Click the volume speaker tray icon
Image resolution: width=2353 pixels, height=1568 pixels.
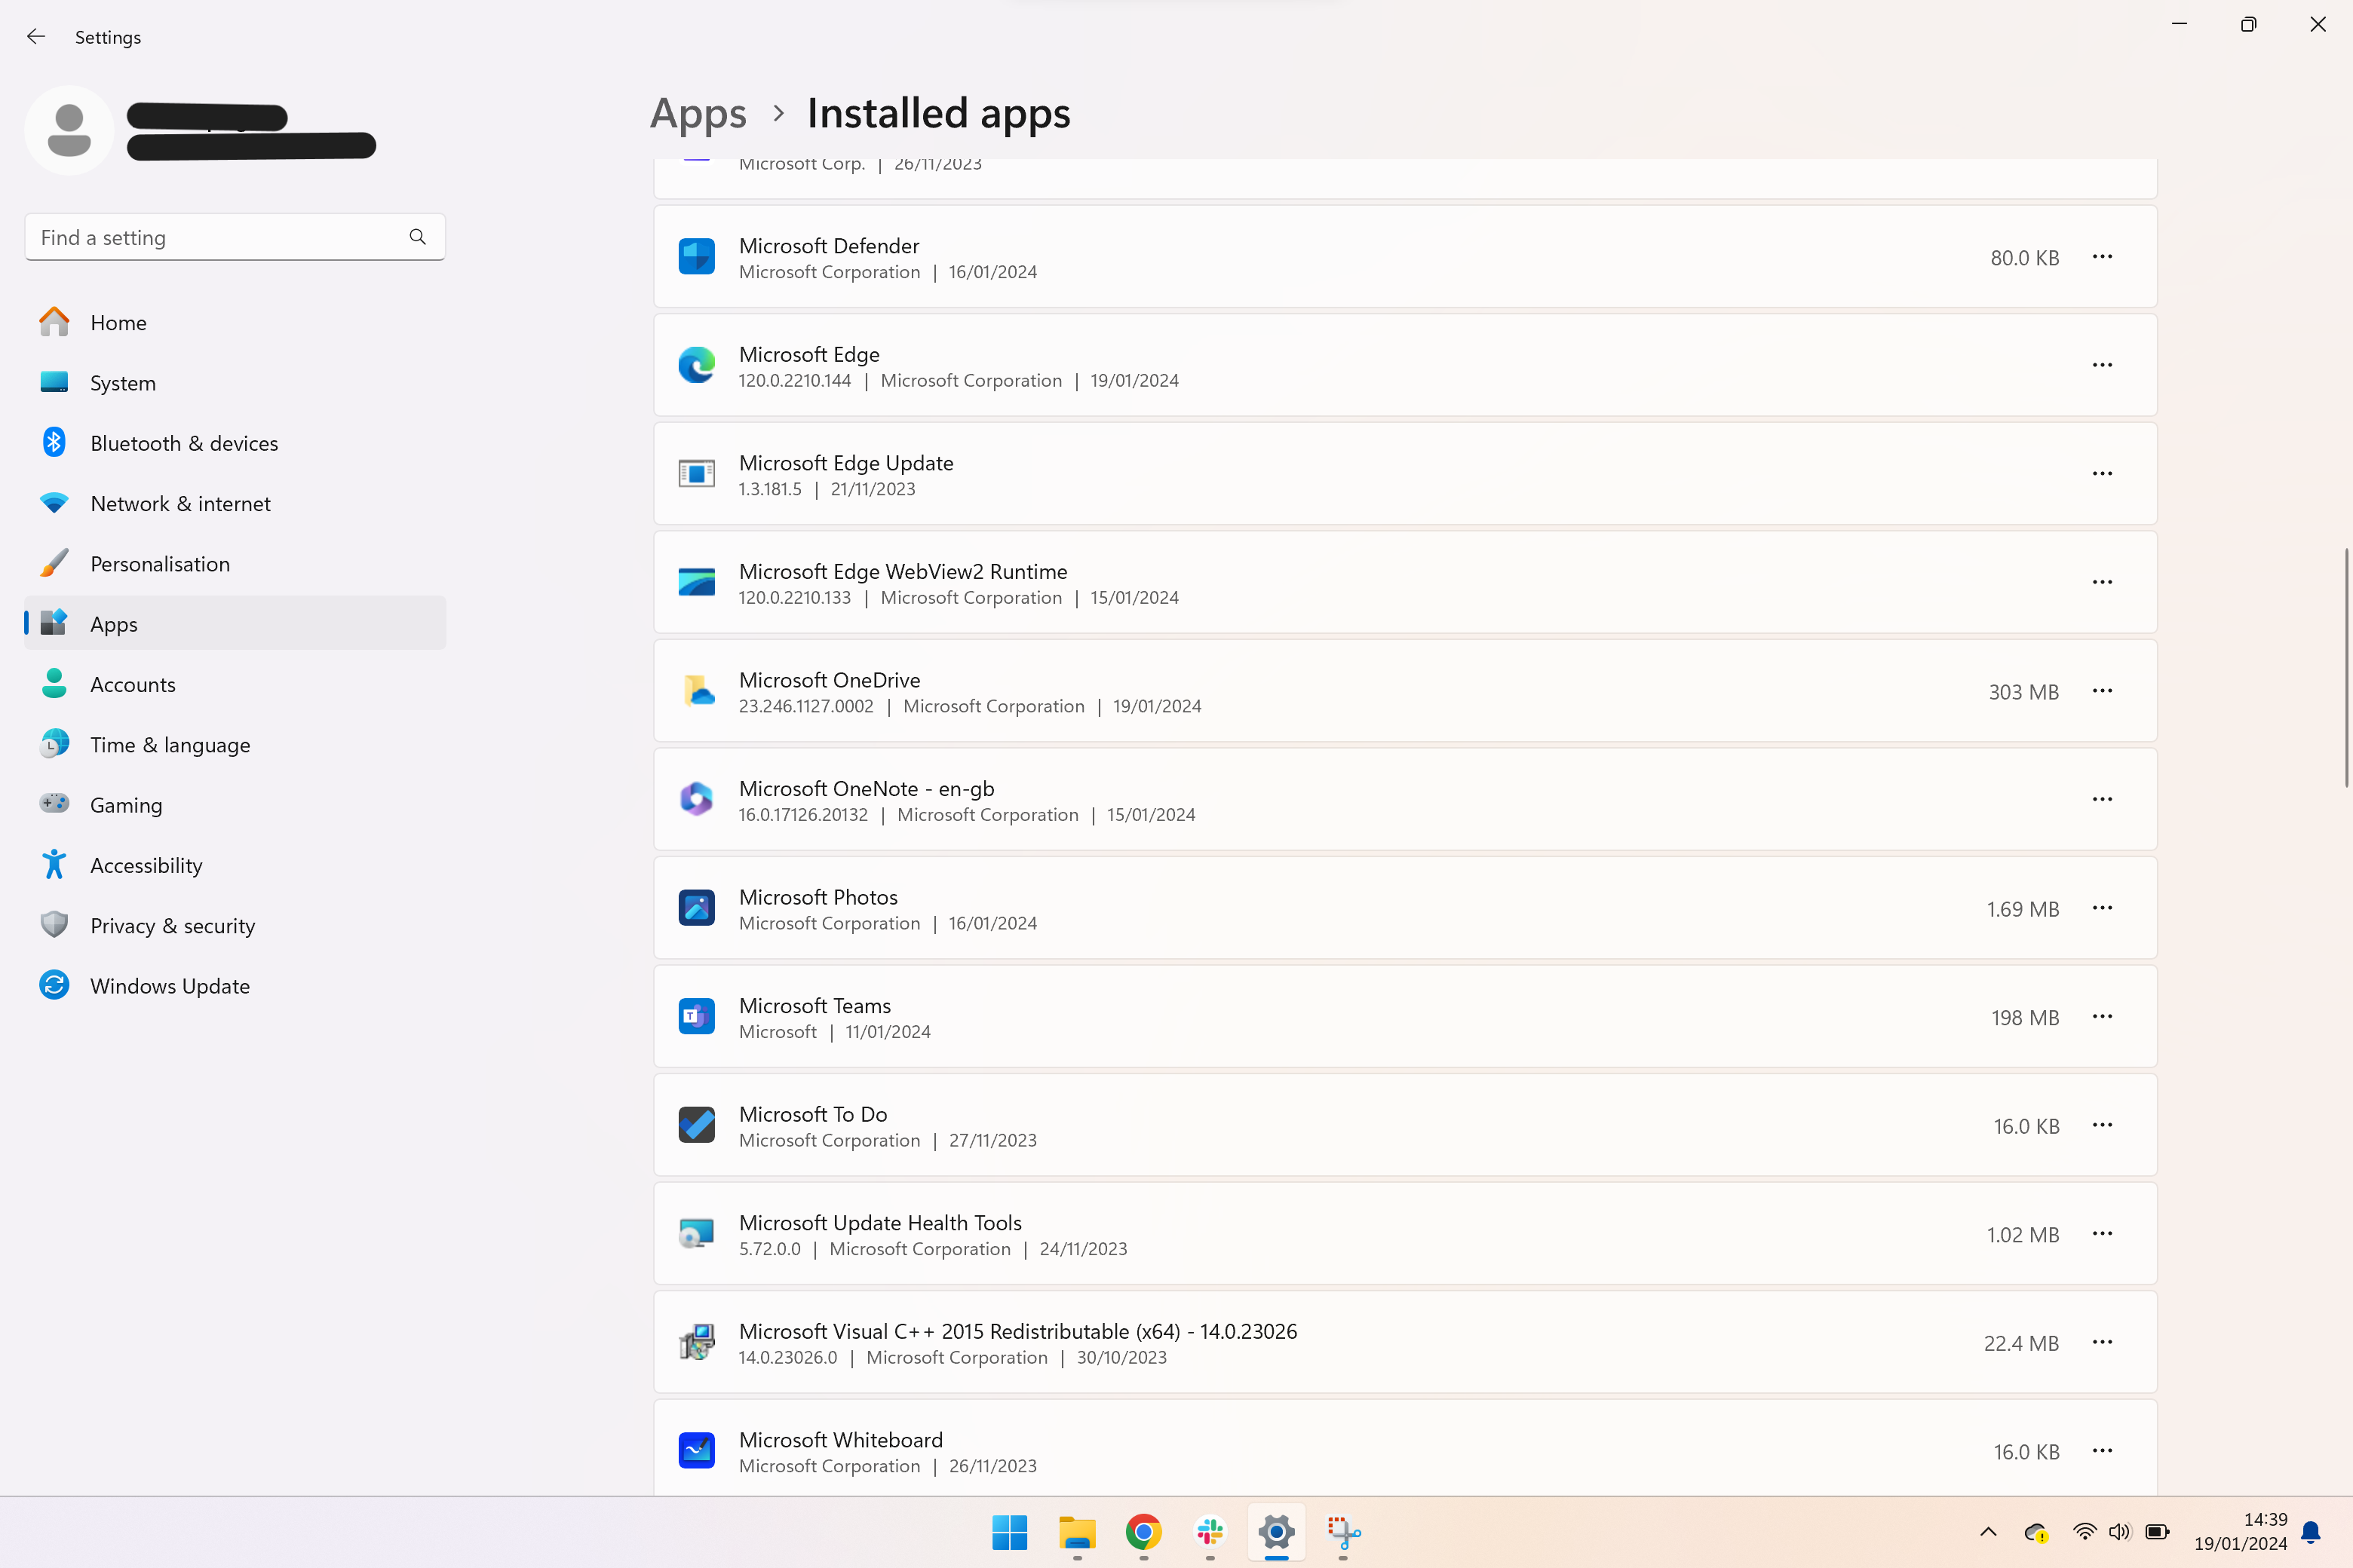2120,1532
